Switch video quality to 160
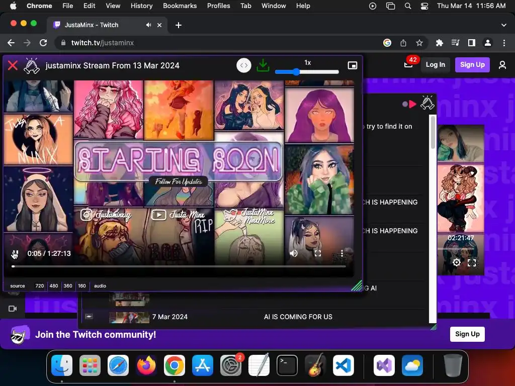Image resolution: width=515 pixels, height=386 pixels. click(x=82, y=286)
